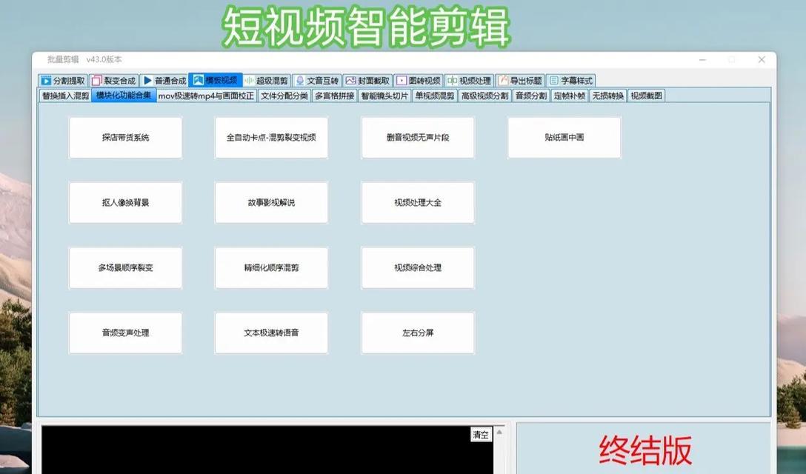Open the 分割提取 tab

pyautogui.click(x=63, y=81)
